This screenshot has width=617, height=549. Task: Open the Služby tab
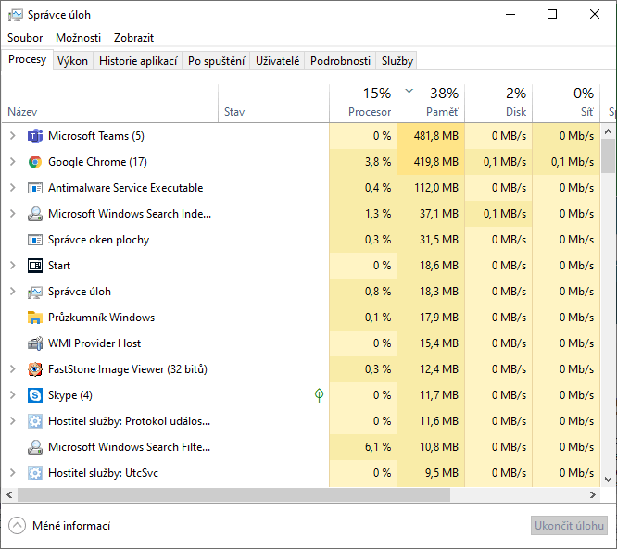coord(397,61)
